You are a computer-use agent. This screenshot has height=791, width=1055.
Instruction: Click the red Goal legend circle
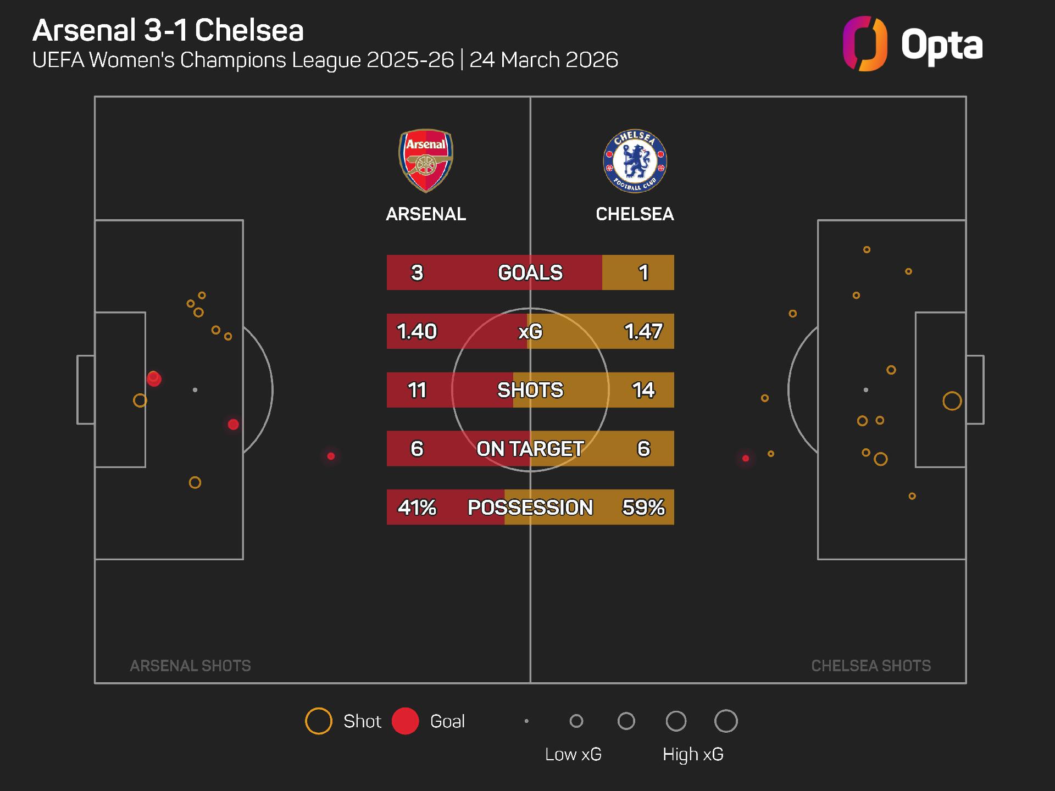406,721
